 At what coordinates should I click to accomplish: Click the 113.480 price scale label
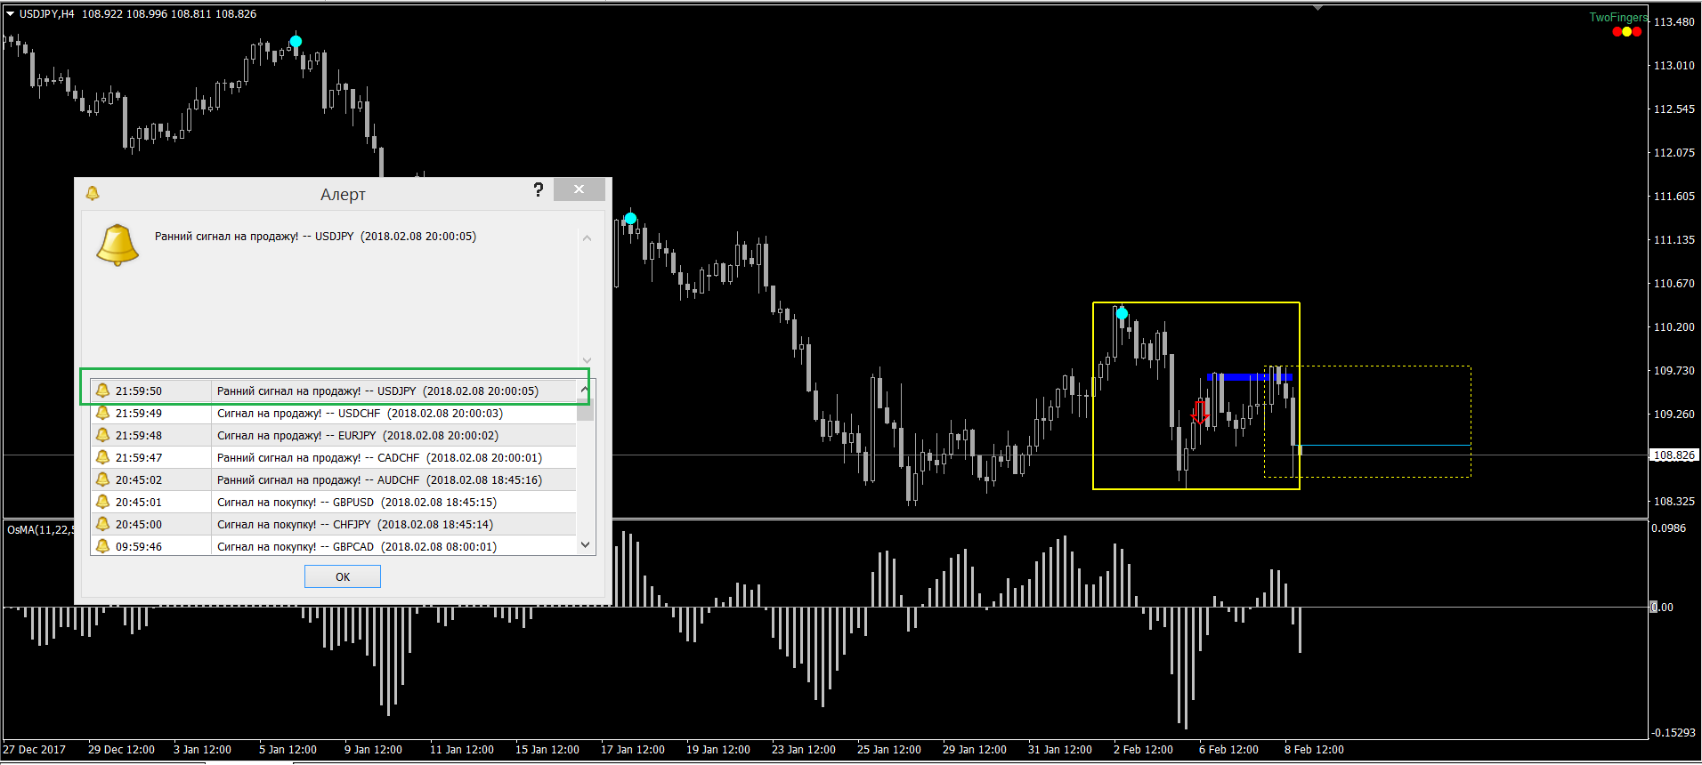(1674, 21)
